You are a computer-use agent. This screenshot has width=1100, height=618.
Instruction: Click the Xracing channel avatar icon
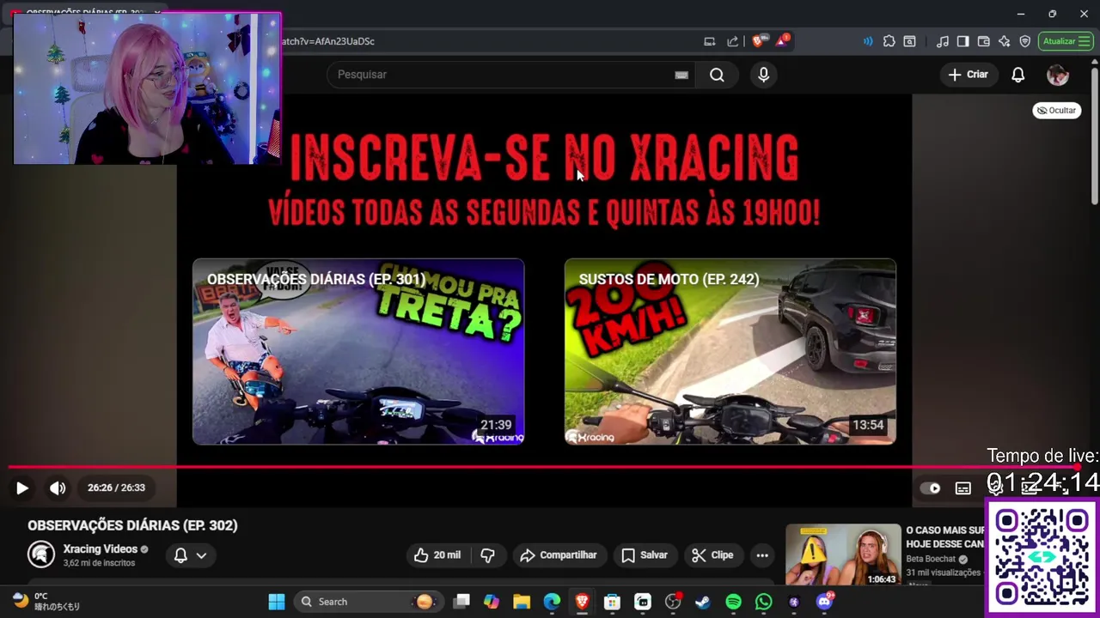click(x=40, y=554)
